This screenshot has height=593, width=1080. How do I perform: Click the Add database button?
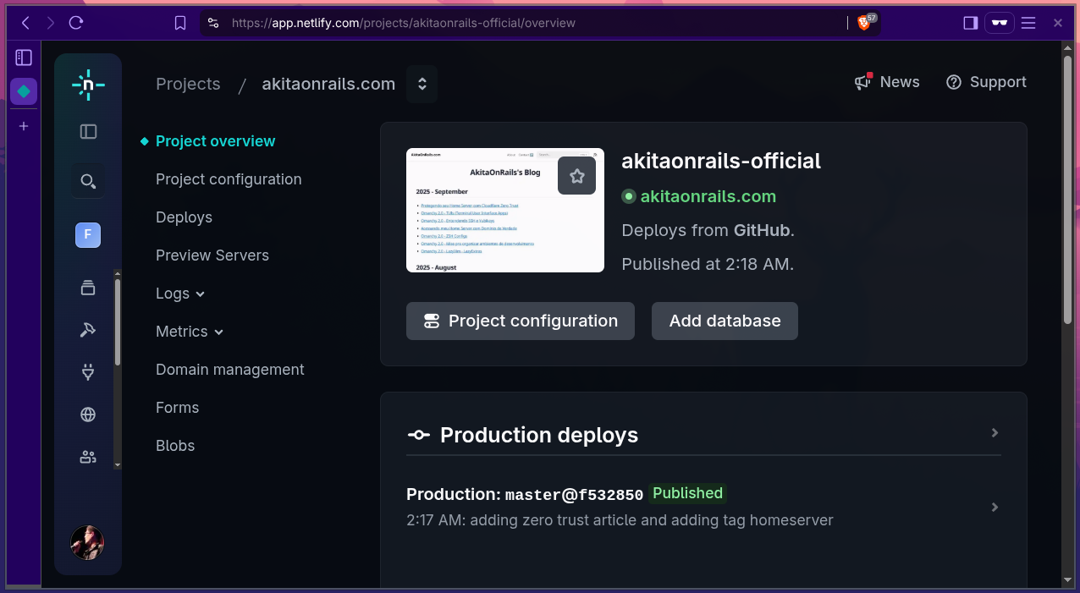pos(725,321)
